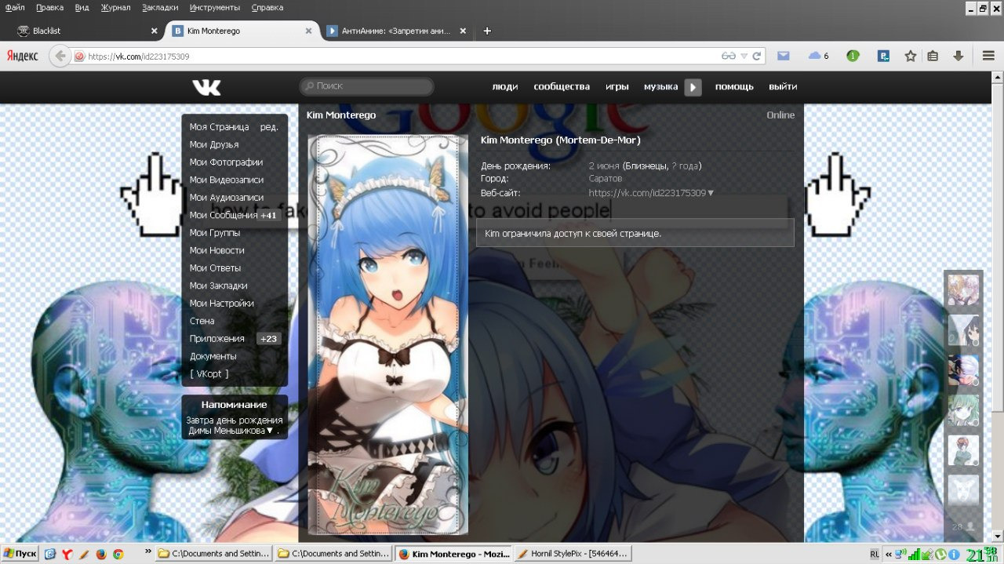Go back with the browser back arrow
This screenshot has height=564, width=1004.
click(x=60, y=56)
